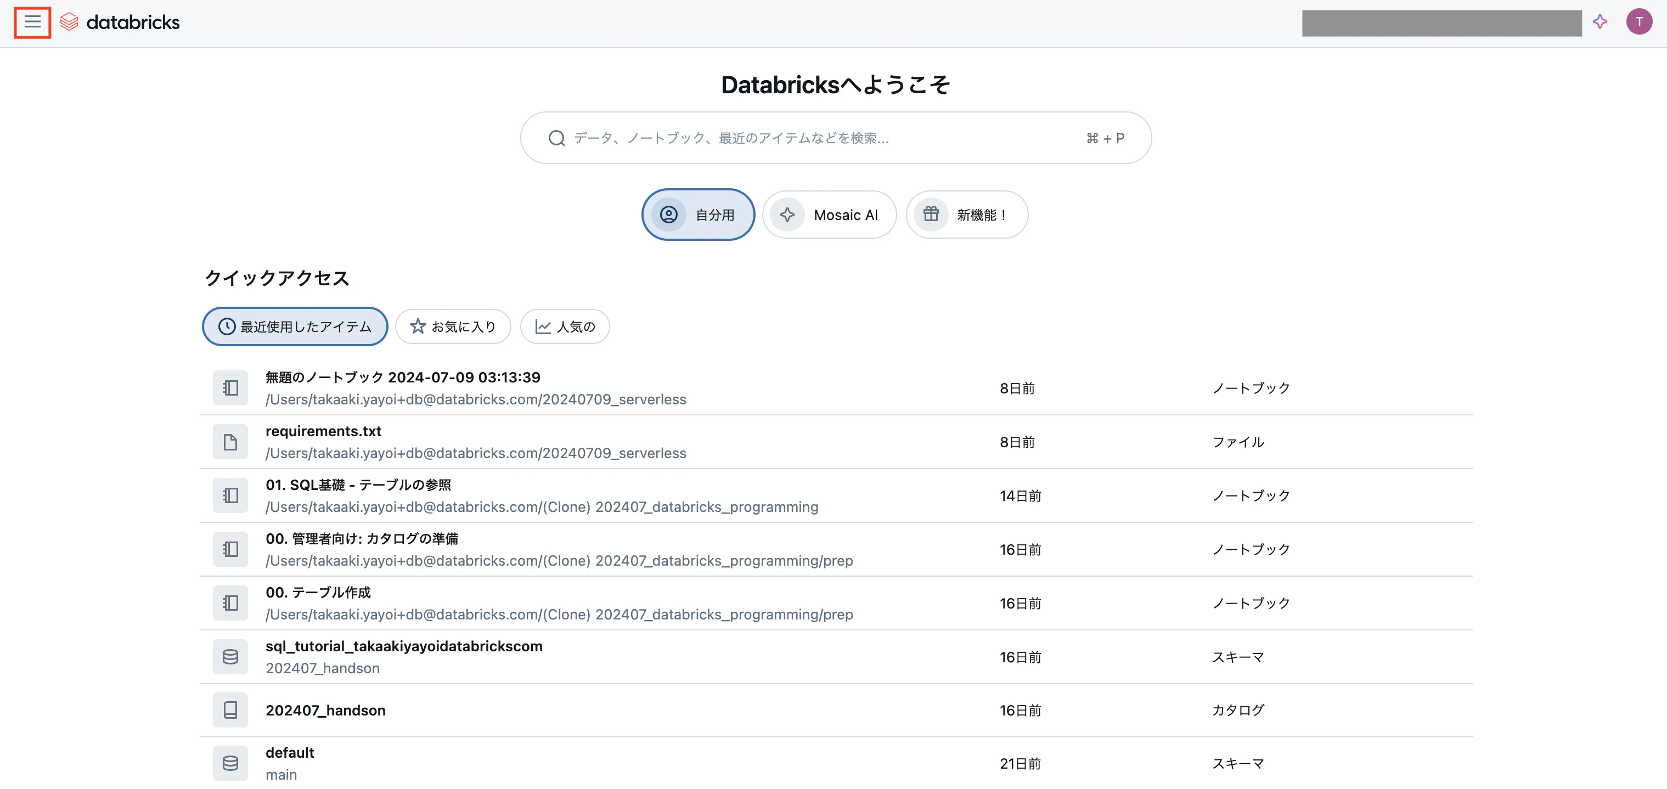Switch to 最近使用したアイテム filter
The image size is (1667, 789).
click(295, 326)
